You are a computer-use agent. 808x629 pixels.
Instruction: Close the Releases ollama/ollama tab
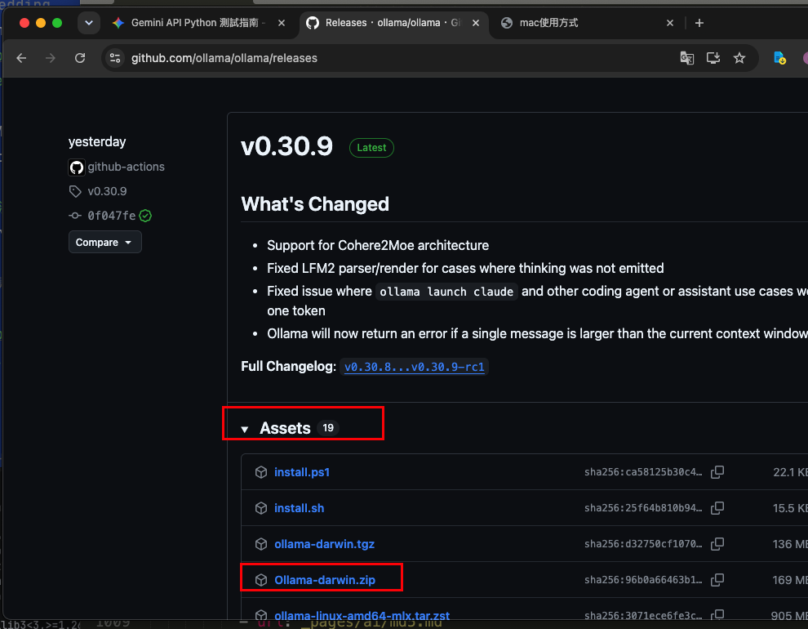pos(476,23)
